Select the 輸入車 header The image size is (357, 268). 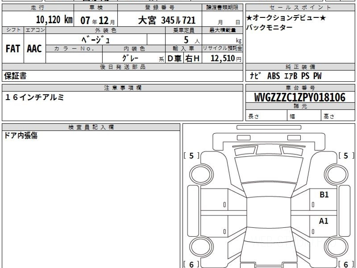point(184,49)
